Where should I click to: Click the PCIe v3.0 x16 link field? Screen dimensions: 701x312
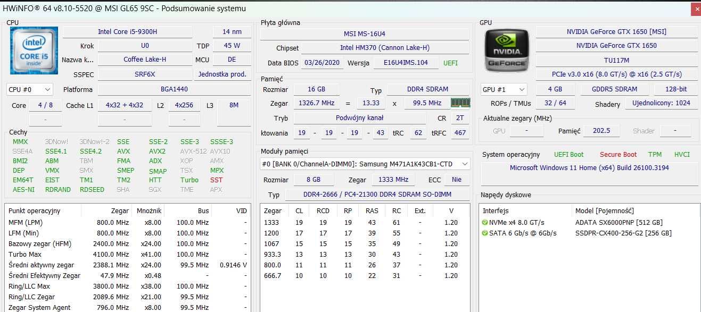pos(616,74)
